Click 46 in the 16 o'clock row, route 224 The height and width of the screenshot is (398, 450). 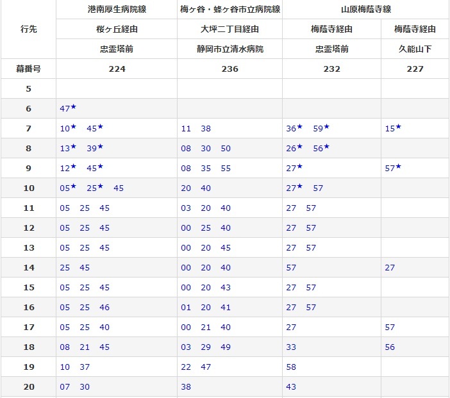click(x=104, y=308)
